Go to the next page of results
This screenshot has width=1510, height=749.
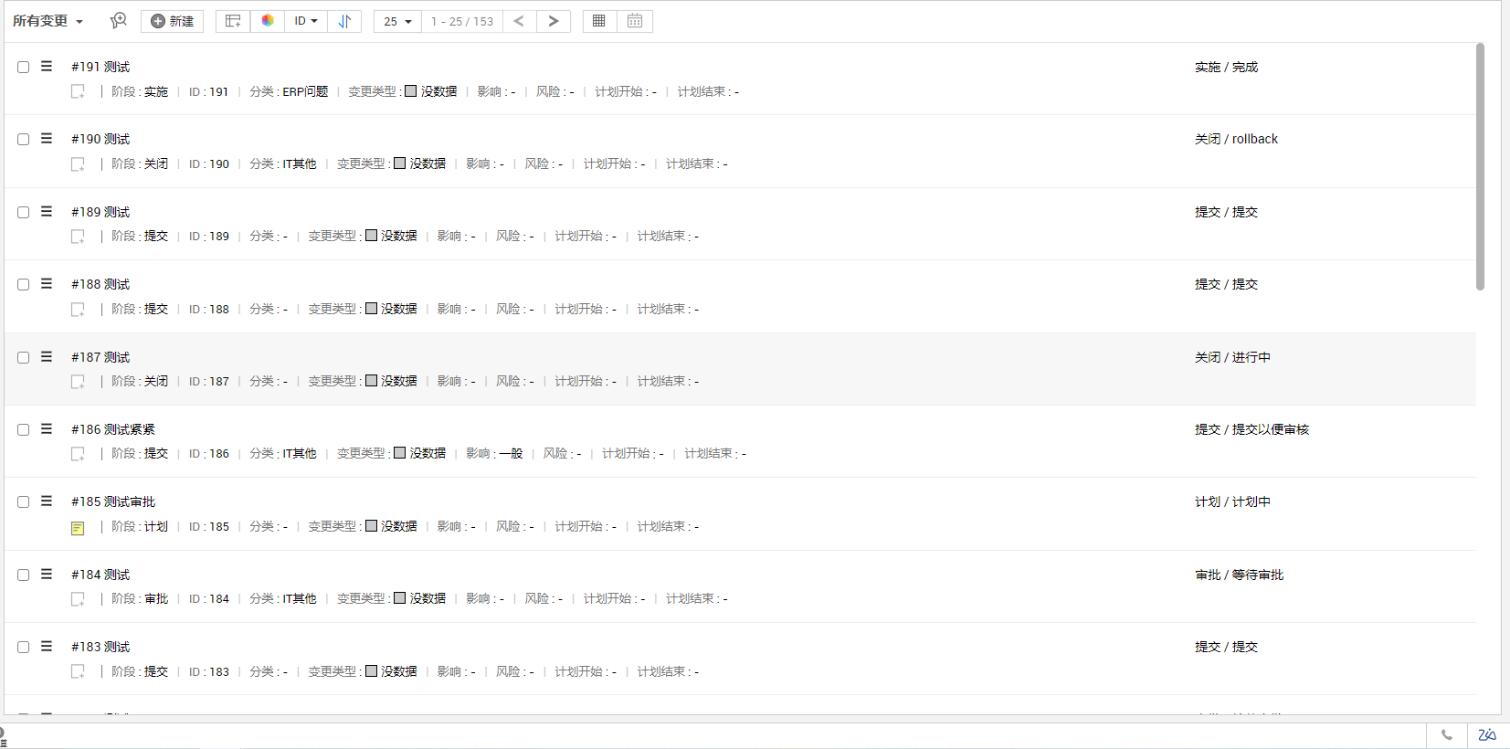coord(553,21)
